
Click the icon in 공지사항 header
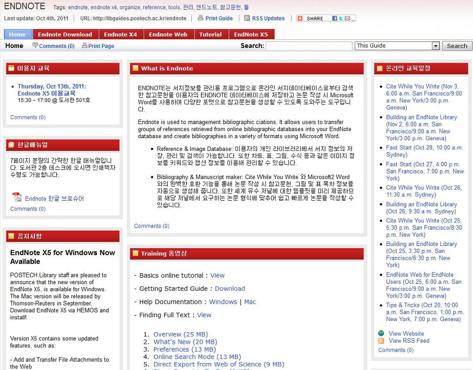11,236
